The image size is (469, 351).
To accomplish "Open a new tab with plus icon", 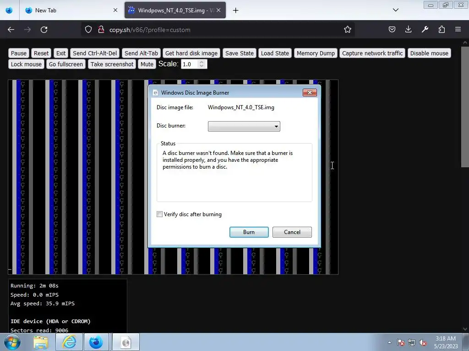I will [x=236, y=11].
